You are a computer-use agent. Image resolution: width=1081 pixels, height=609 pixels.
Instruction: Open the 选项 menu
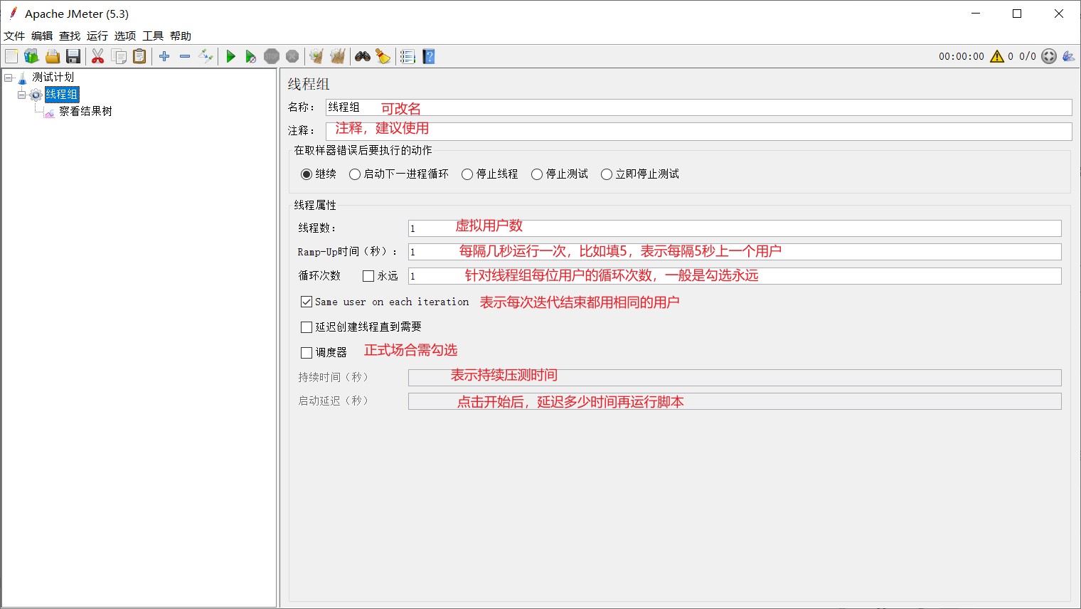click(125, 36)
